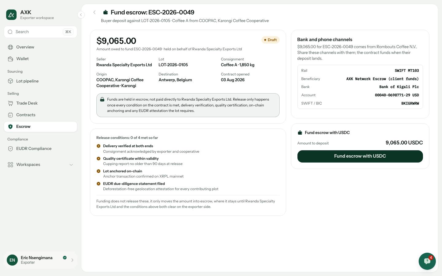Image resolution: width=442 pixels, height=276 pixels.
Task: Open the Workspaces menu item
Action: pyautogui.click(x=41, y=165)
